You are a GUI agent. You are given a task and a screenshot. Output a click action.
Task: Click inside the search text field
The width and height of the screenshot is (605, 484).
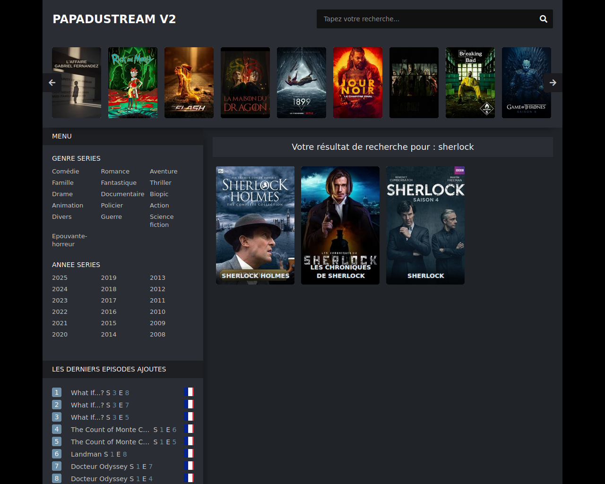coord(425,19)
